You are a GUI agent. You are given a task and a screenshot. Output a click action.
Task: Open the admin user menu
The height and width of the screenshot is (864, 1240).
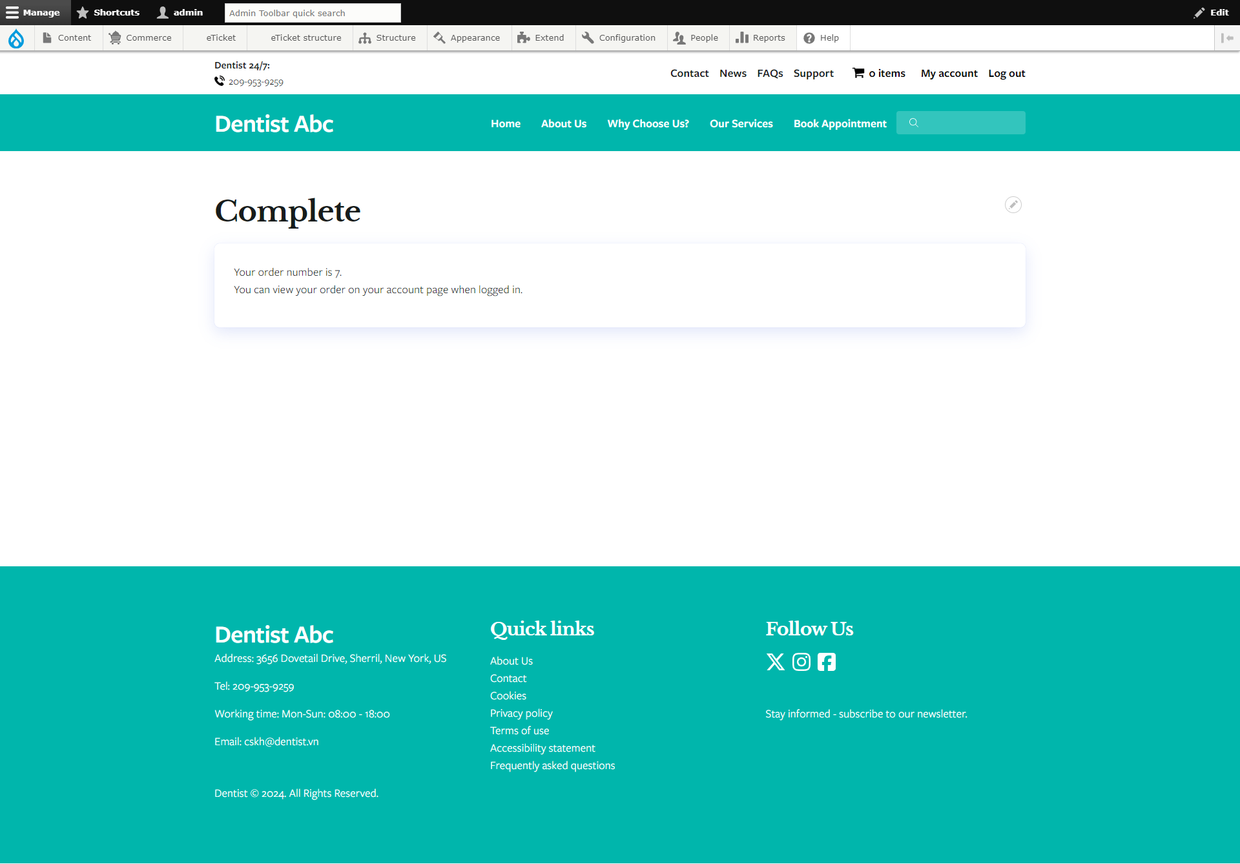(x=180, y=12)
